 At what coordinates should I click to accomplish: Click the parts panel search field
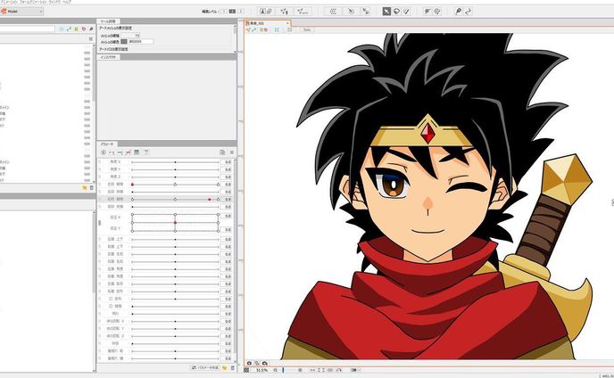coord(28,29)
